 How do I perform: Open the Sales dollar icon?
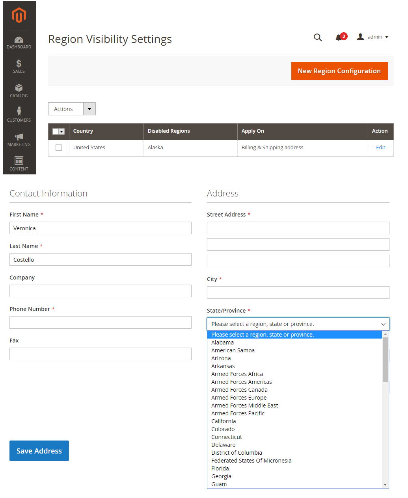click(19, 63)
